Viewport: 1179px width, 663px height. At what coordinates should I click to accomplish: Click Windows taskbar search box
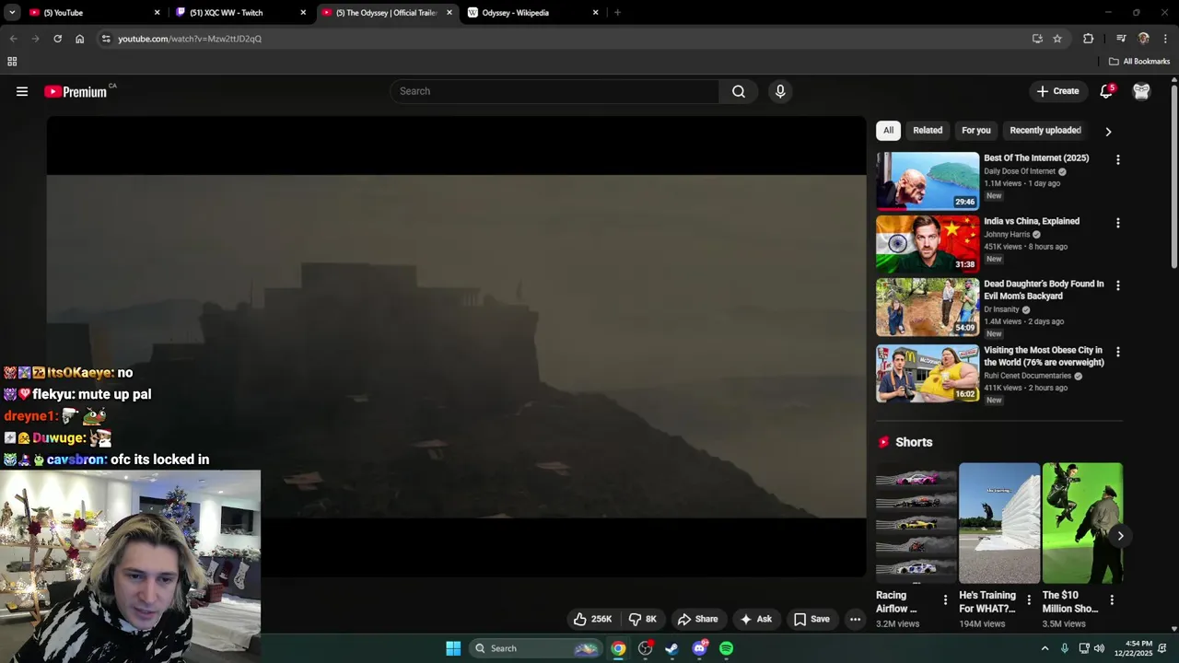[x=535, y=648]
